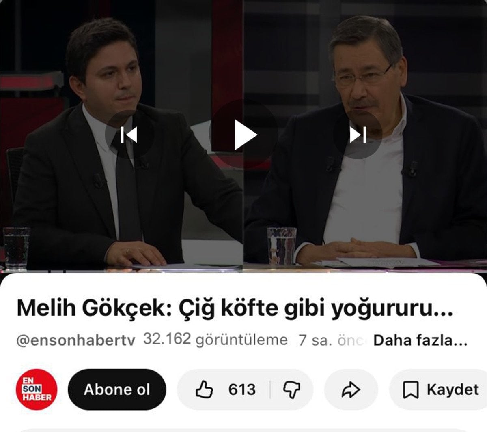
Task: Expand description via Daha fazla...
Action: pos(420,340)
